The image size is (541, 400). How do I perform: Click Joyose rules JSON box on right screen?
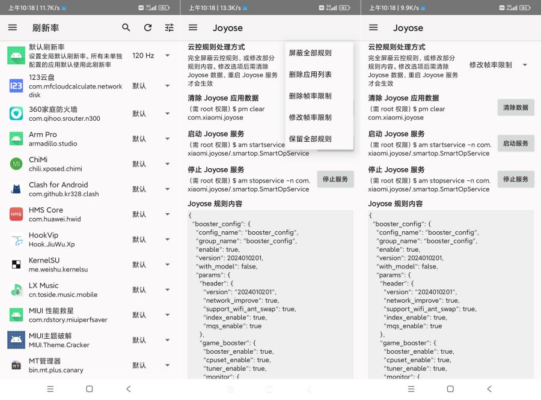pos(451,294)
